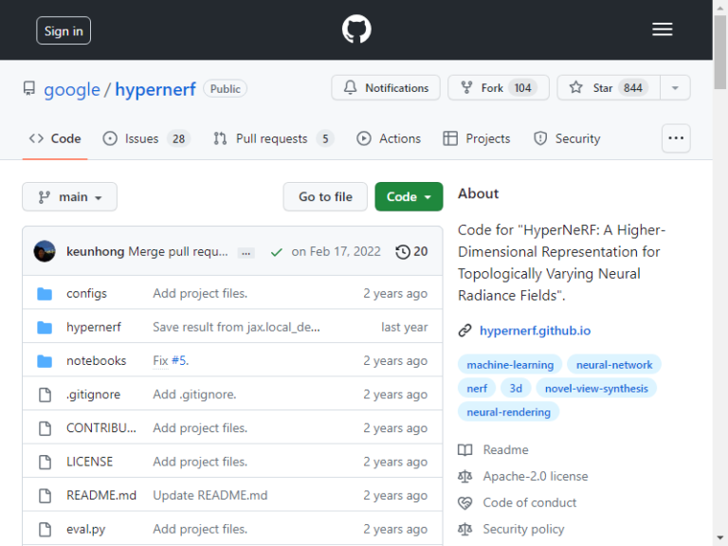Screen dimensions: 728x546
Task: Select the nerf topic tag
Action: click(x=477, y=388)
